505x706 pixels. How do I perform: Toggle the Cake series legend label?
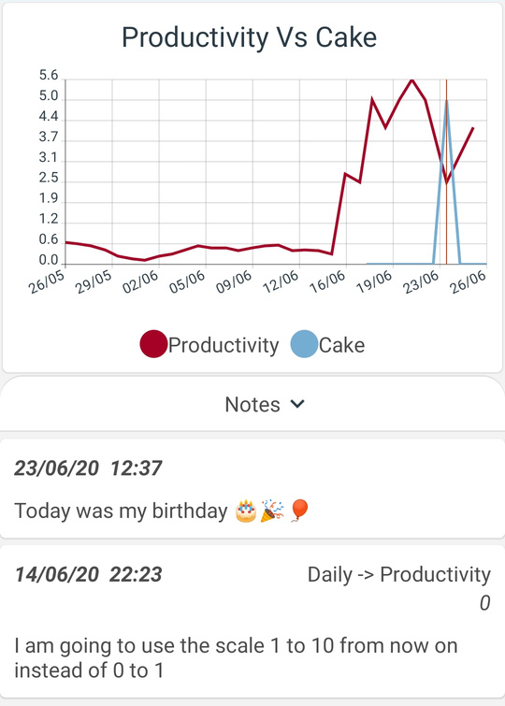(x=342, y=345)
